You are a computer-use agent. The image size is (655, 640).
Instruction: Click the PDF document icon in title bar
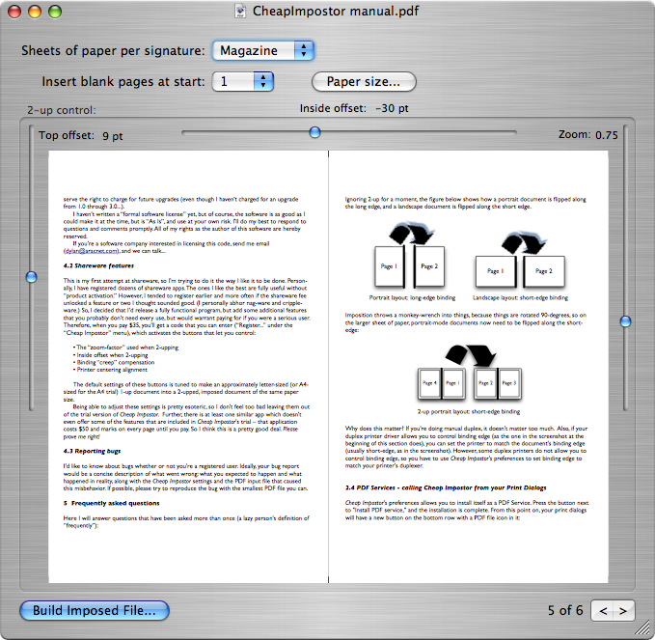[x=243, y=13]
